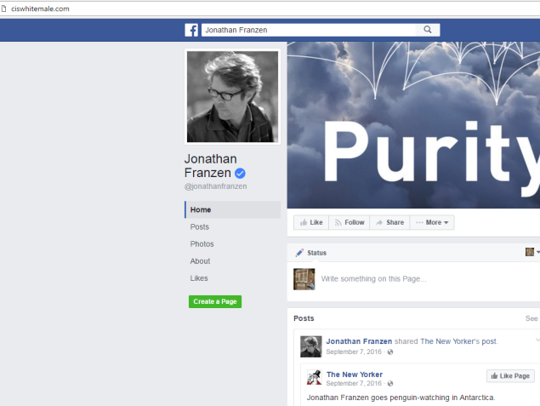
Task: Click the page icon in address bar
Action: [x=3, y=9]
